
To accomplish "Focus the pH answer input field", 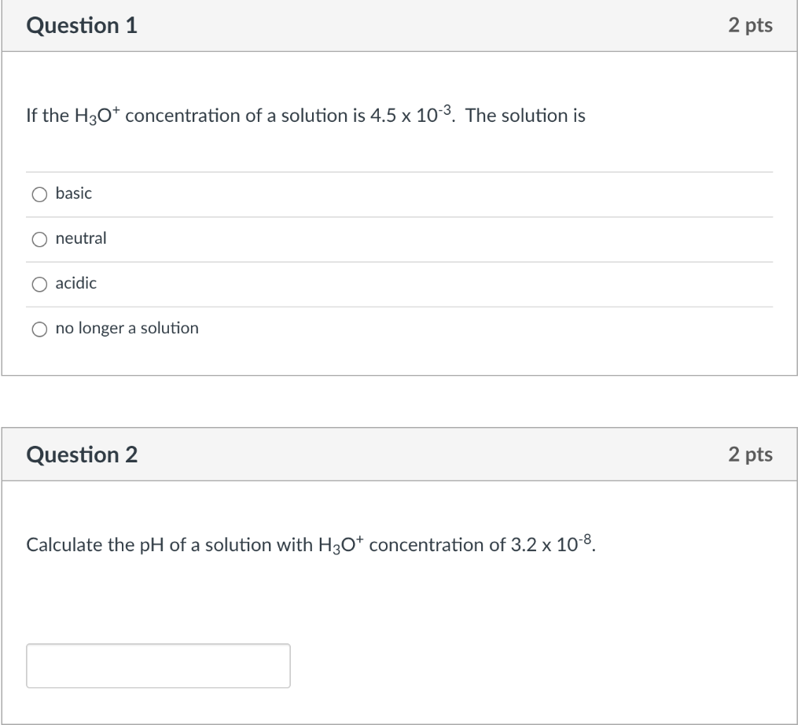I will tap(158, 666).
